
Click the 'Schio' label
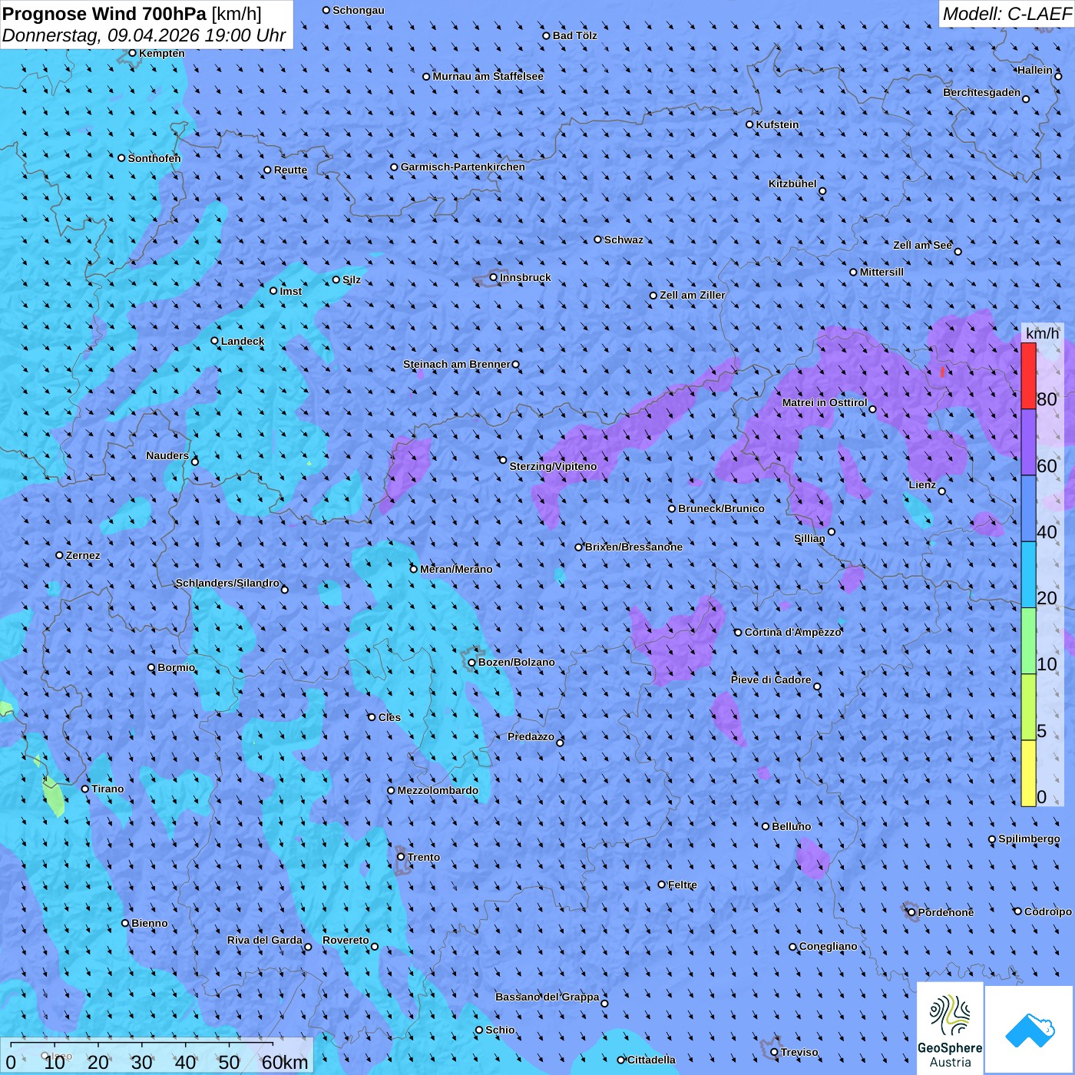point(501,1030)
